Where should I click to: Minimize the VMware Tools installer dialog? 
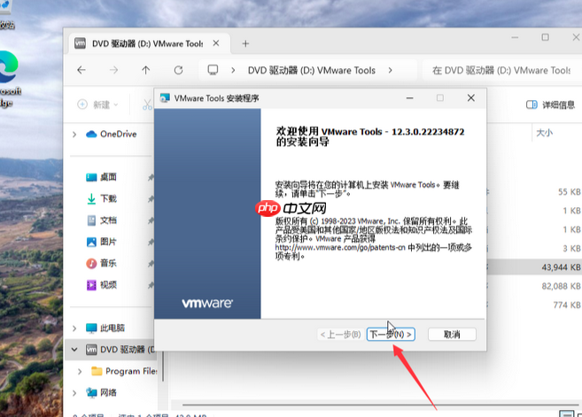click(x=410, y=98)
